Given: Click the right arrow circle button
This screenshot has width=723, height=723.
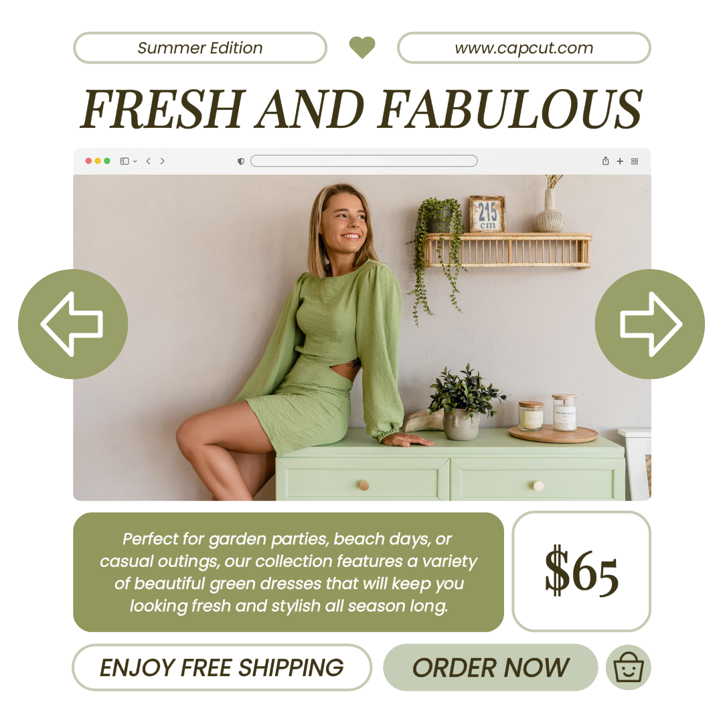Looking at the screenshot, I should coord(649,324).
